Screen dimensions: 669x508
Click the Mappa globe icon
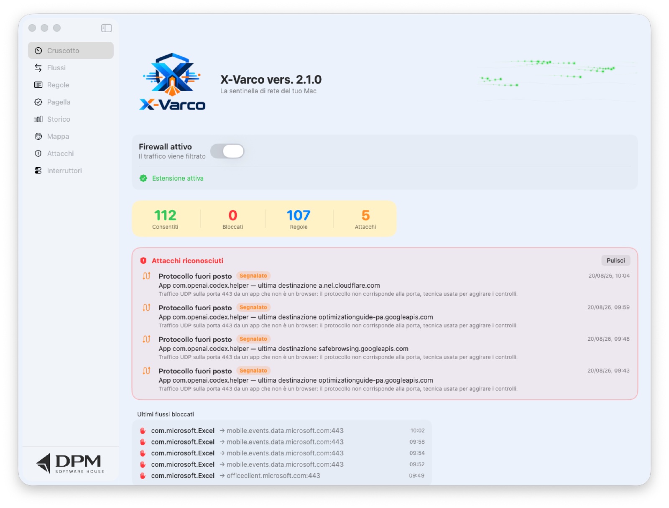38,136
